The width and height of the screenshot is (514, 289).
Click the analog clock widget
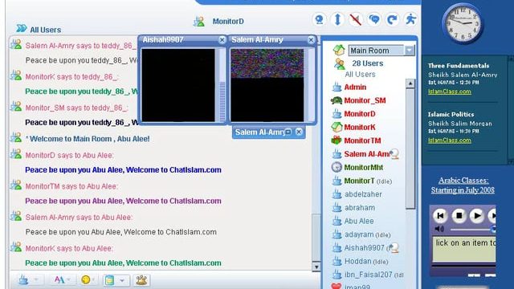(x=463, y=23)
